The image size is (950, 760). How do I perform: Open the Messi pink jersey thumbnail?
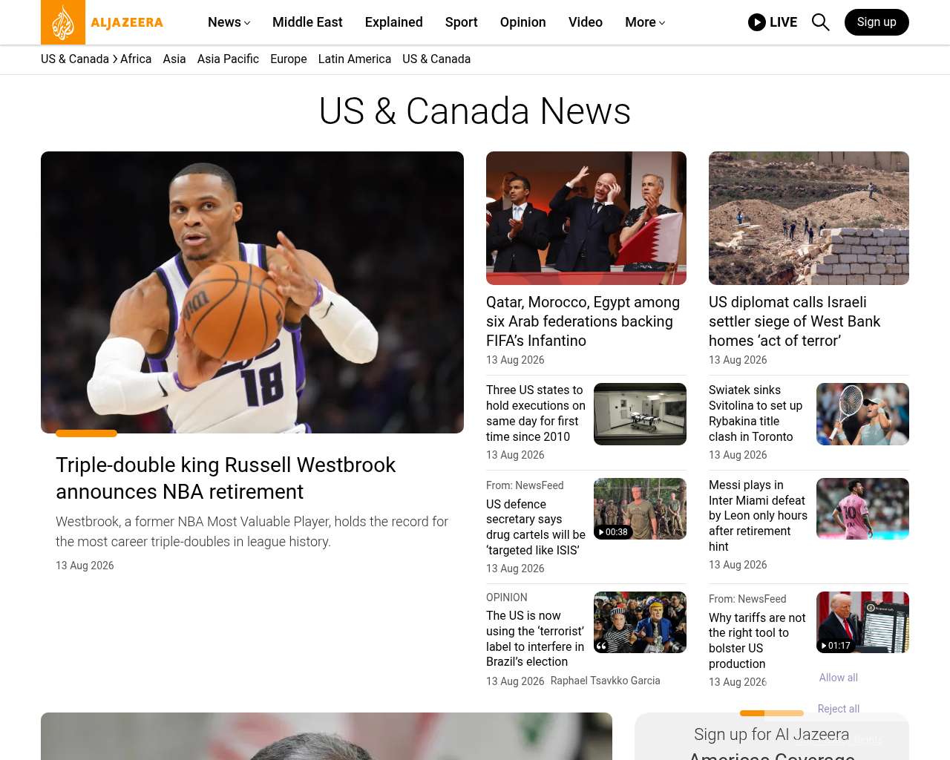862,509
